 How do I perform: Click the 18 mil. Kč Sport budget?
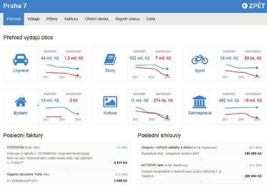tap(229, 58)
